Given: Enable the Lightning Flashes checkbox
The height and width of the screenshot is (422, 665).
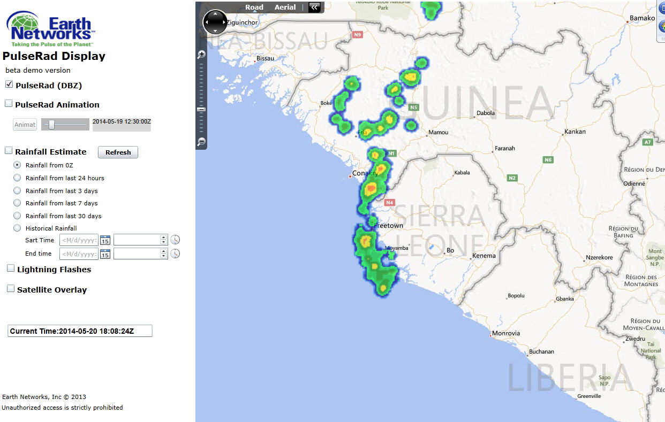Looking at the screenshot, I should pos(11,268).
